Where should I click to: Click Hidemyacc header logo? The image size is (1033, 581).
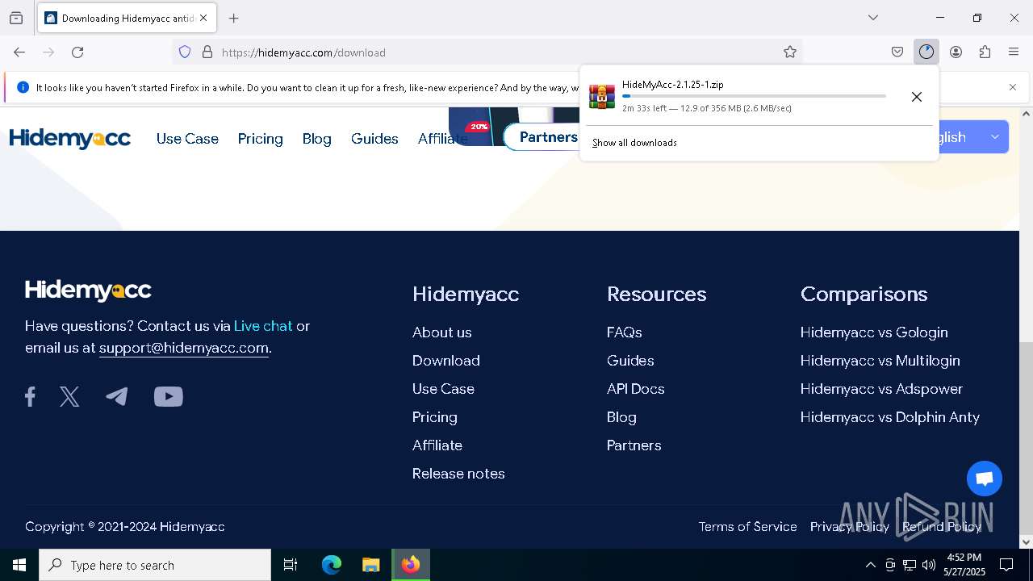point(70,139)
